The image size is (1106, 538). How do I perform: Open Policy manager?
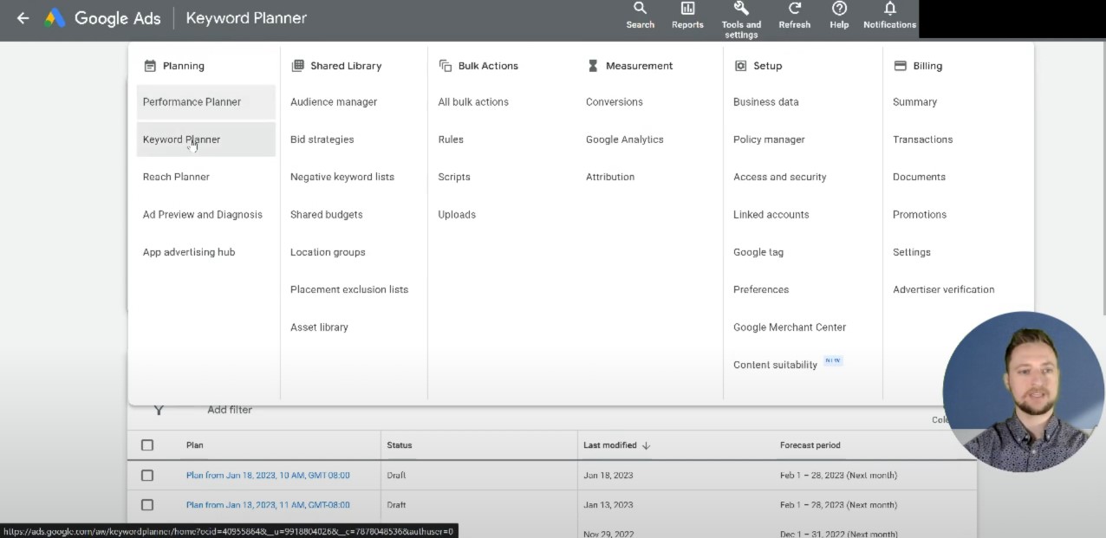pyautogui.click(x=769, y=139)
